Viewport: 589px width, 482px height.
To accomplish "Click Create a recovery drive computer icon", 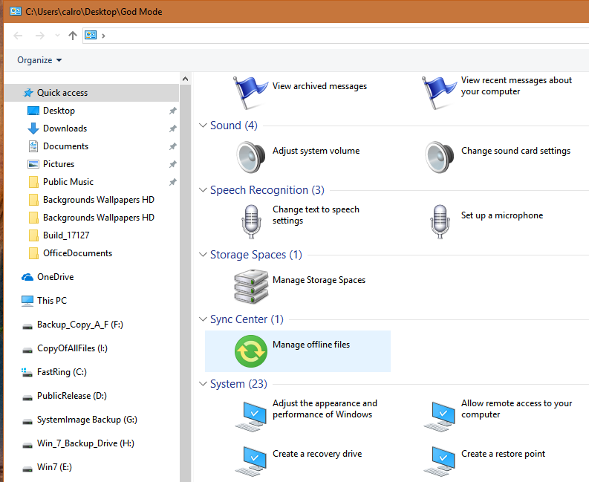I will click(251, 461).
